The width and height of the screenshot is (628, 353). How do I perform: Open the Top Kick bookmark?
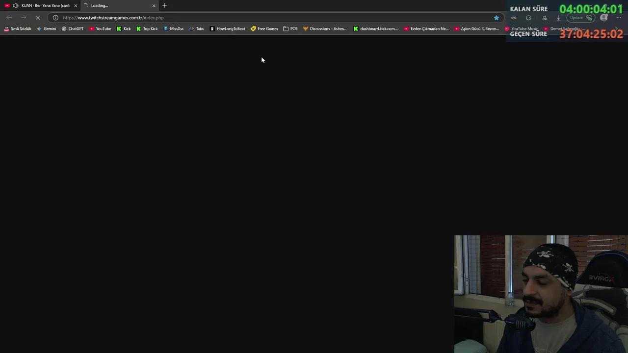[x=147, y=28]
